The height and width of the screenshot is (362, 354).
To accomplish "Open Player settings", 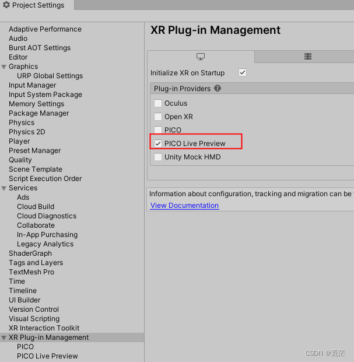I will coord(19,141).
